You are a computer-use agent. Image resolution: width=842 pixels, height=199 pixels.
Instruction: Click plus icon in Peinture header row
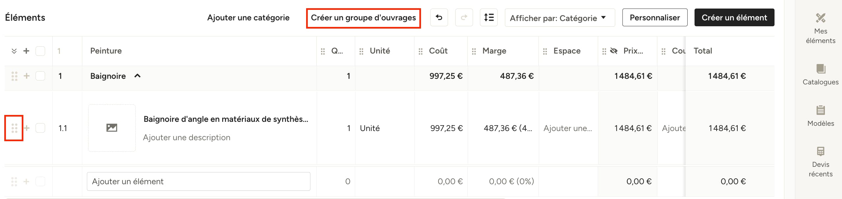pos(26,51)
